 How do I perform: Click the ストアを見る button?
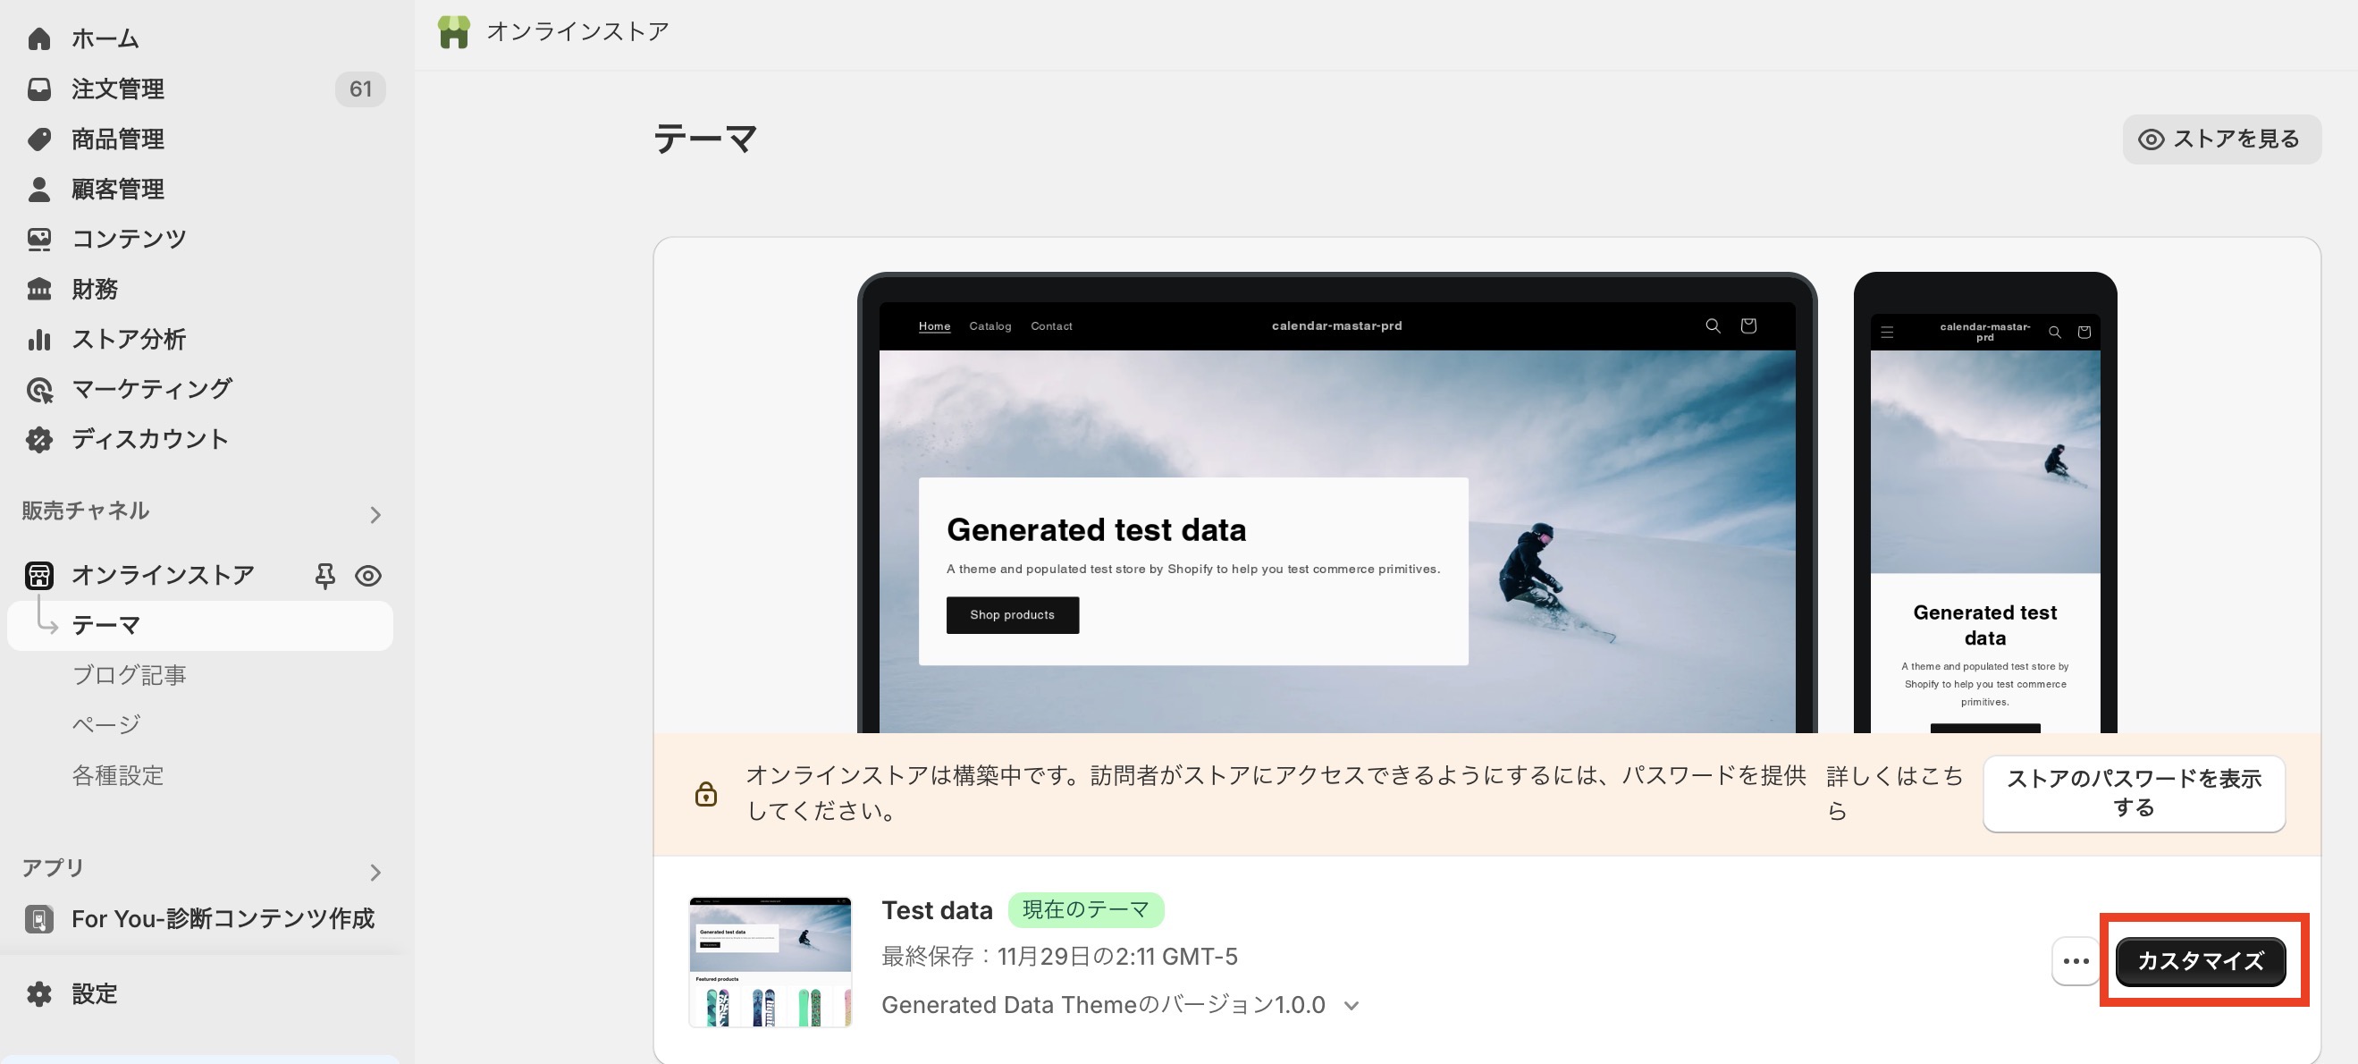2220,139
